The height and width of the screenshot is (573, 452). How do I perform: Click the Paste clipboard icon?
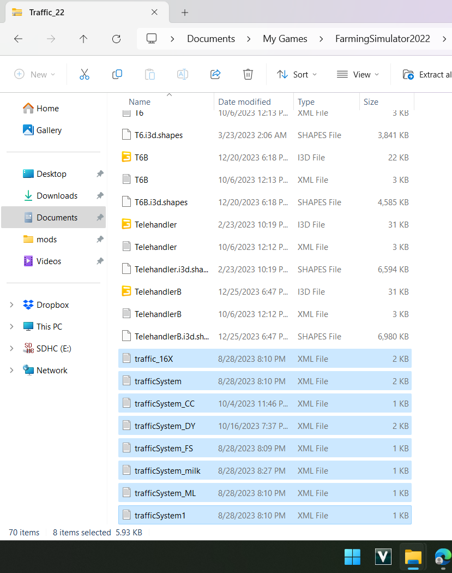(150, 75)
